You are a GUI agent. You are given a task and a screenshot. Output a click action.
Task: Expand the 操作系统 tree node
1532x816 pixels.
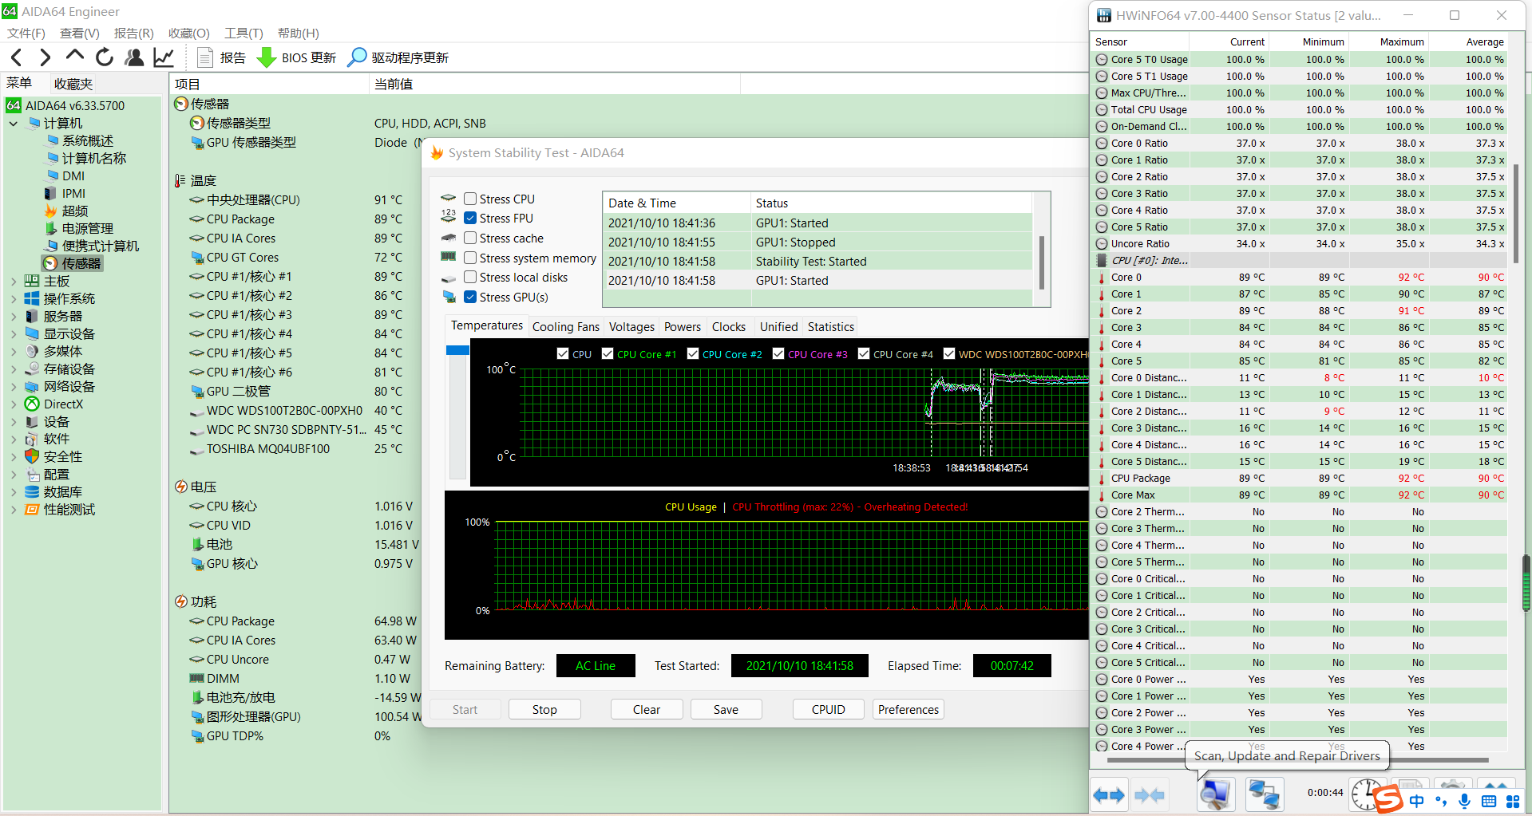[14, 298]
